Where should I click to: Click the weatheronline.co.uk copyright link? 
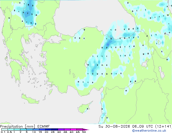pos(149,131)
